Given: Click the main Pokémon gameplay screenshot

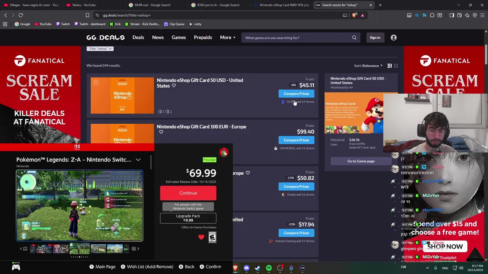Looking at the screenshot, I should [x=79, y=205].
